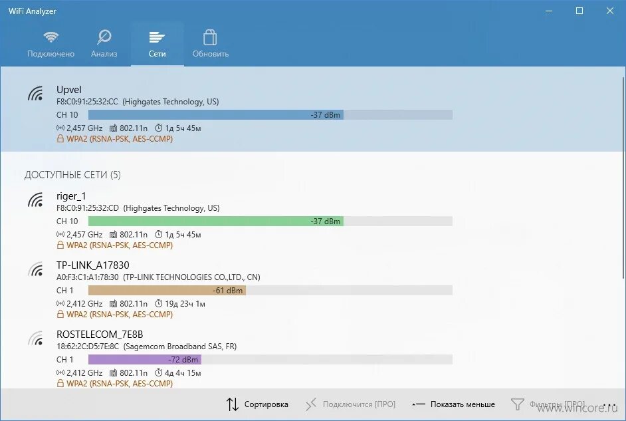Open the more options ellipsis in bottom bar
The width and height of the screenshot is (626, 421).
pyautogui.click(x=609, y=404)
